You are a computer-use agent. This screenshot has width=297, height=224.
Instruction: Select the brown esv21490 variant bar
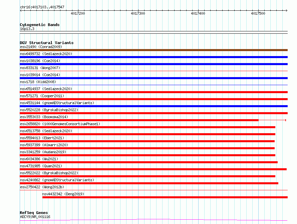pos(154,50)
